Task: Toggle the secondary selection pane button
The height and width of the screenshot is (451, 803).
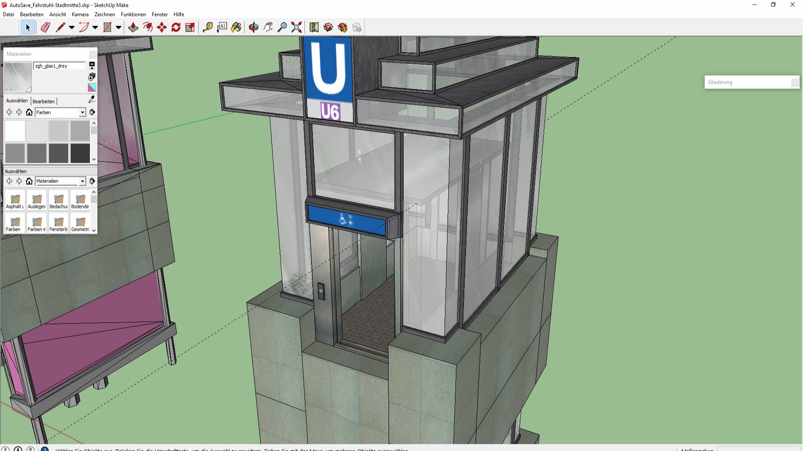Action: pos(92,66)
